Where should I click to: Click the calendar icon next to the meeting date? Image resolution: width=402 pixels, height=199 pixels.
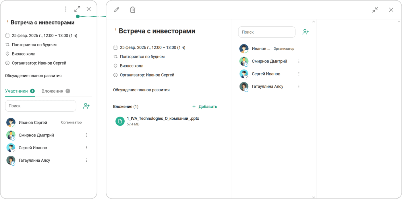tap(115, 47)
